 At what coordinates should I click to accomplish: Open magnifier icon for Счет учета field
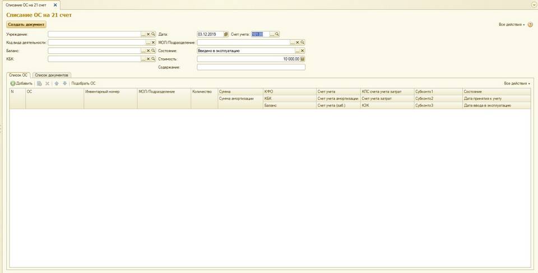pyautogui.click(x=277, y=34)
